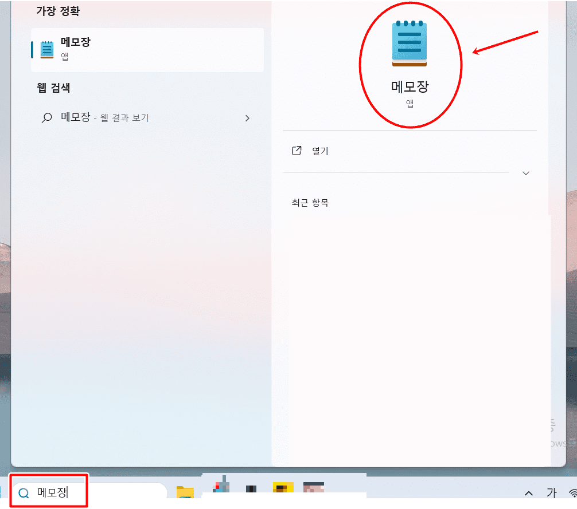Click the Wi-Fi network icon in tray

pyautogui.click(x=573, y=493)
